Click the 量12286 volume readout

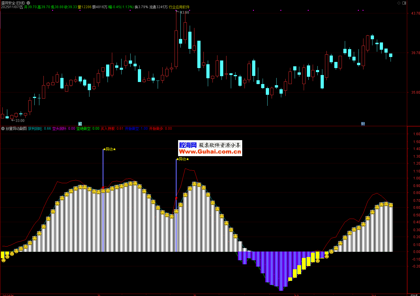[x=85, y=7]
